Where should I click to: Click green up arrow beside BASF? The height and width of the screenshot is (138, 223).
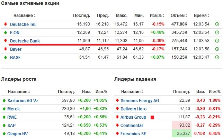[6, 57]
